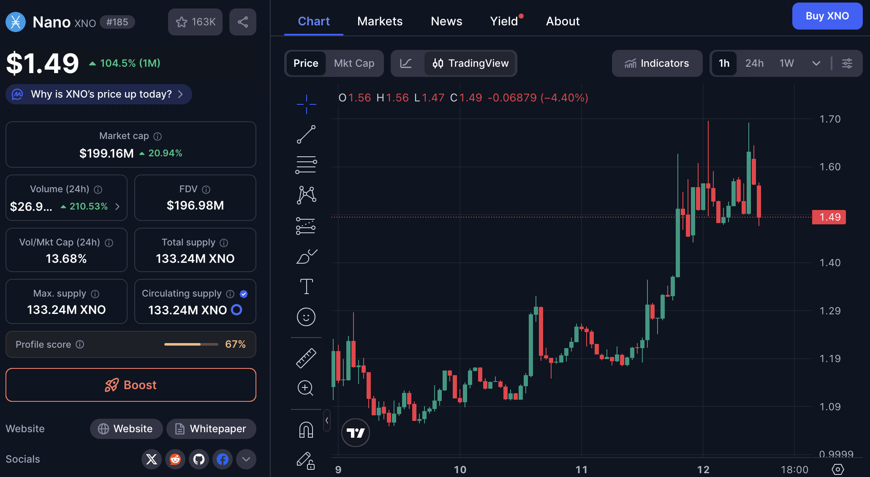This screenshot has height=477, width=870.
Task: Switch to simple line chart mode
Action: coord(406,63)
